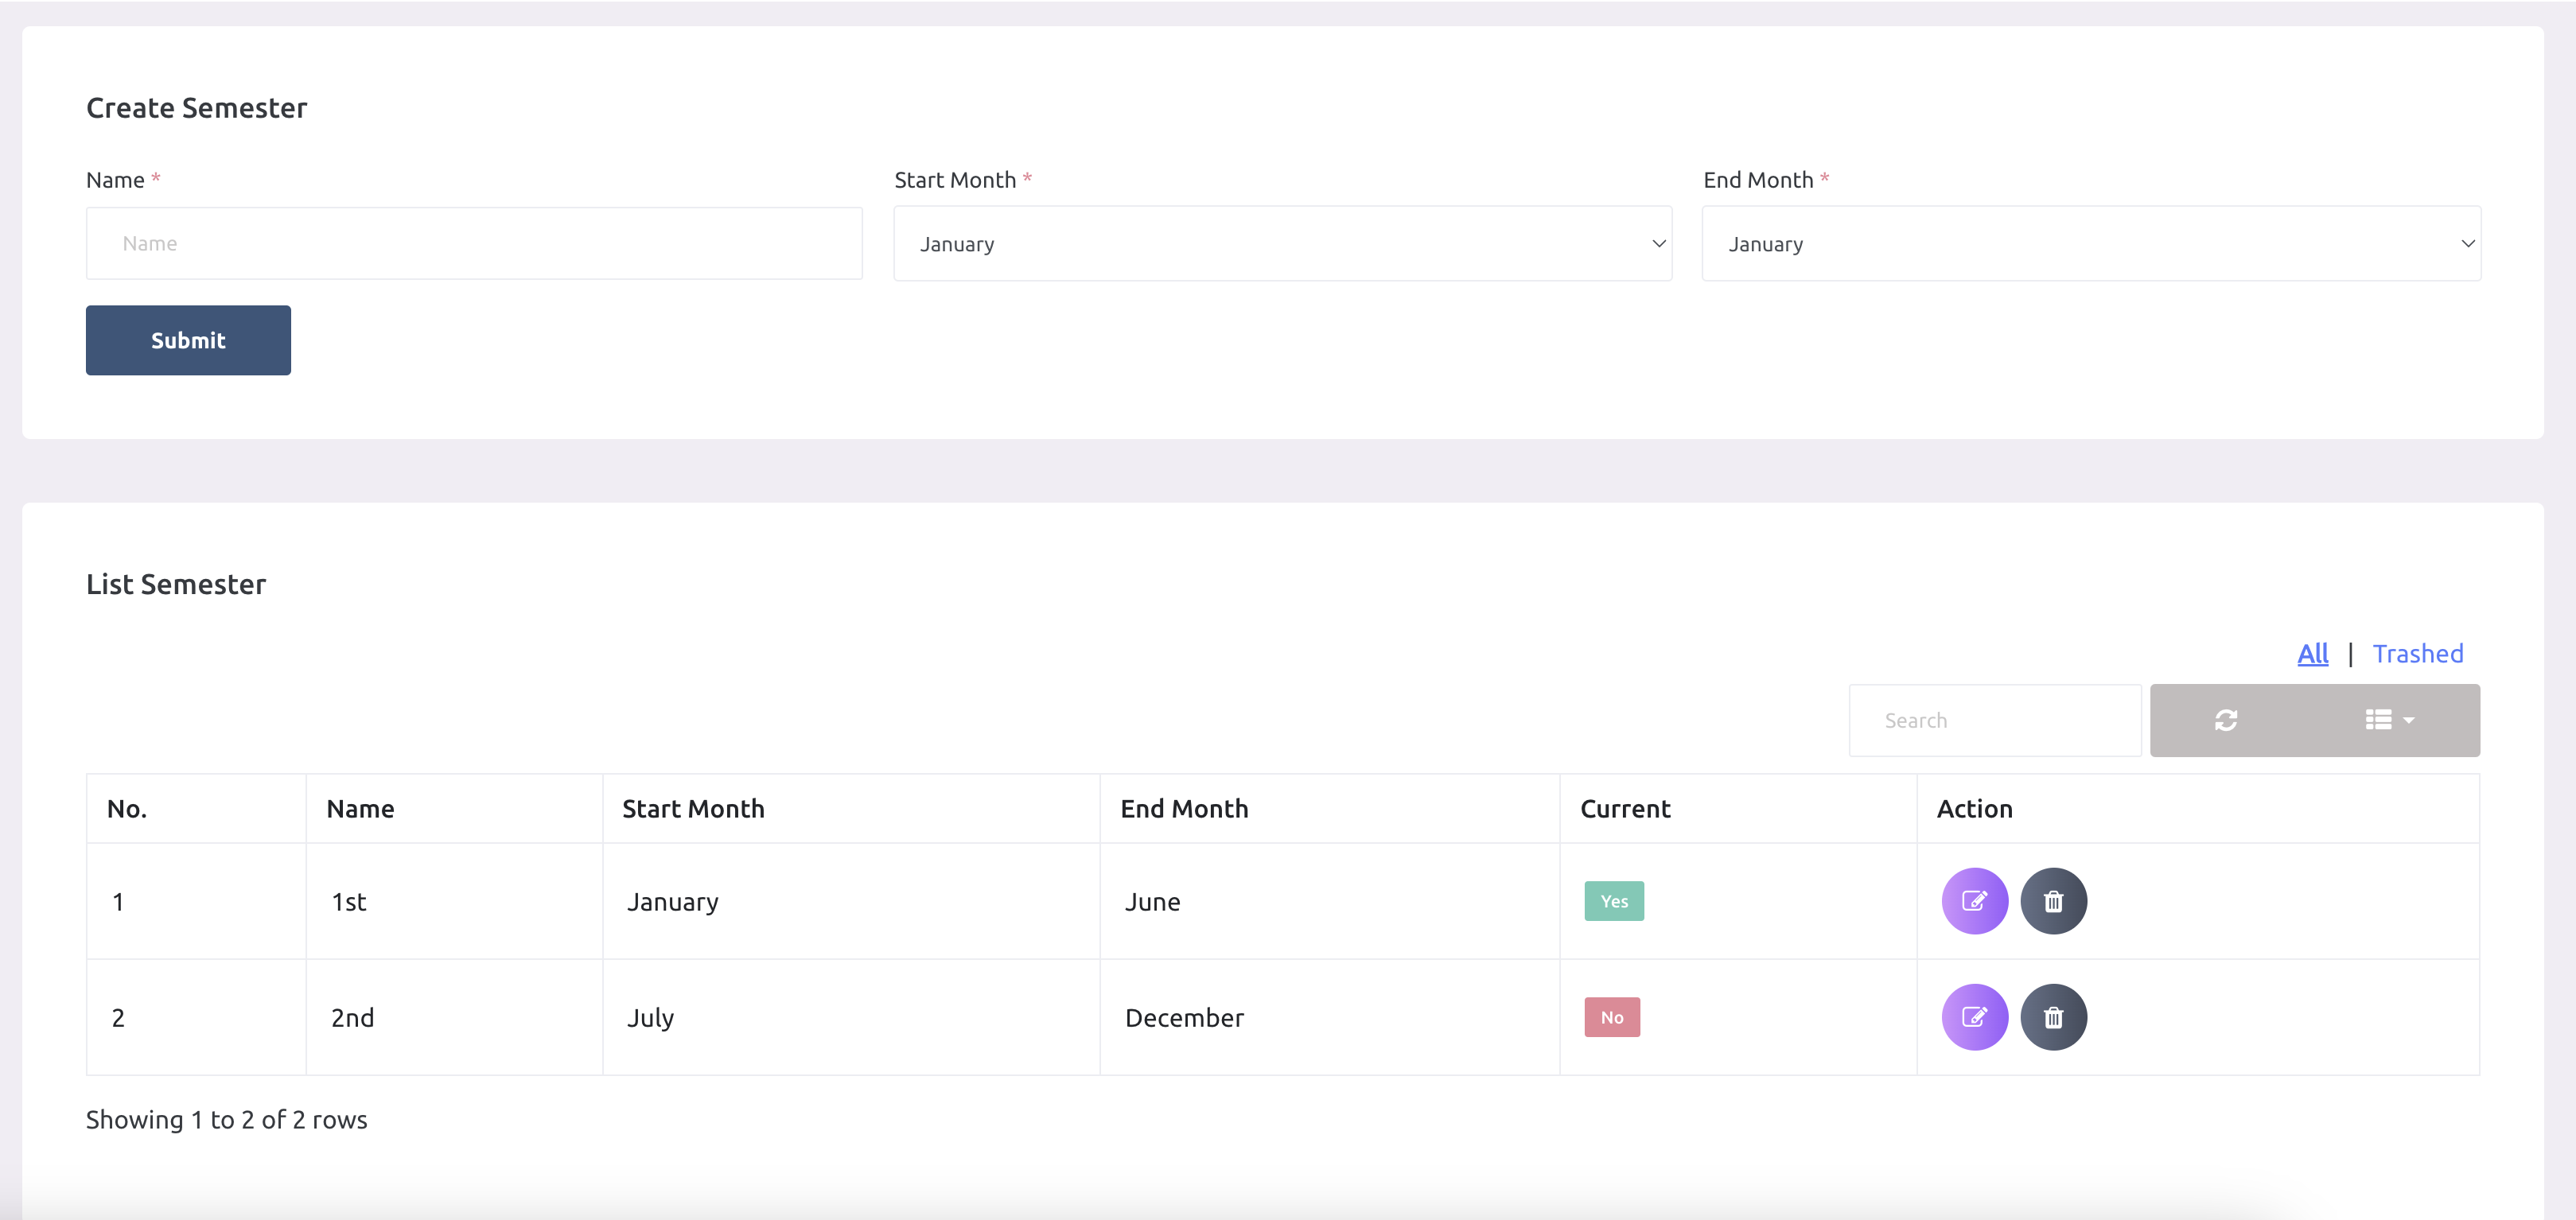Click the refresh/reset icon in toolbar
The width and height of the screenshot is (2576, 1220).
click(2226, 719)
